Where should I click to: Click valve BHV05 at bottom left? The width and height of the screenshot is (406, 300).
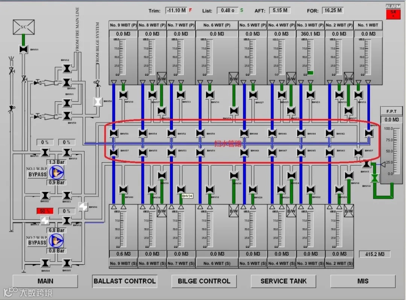coord(67,263)
